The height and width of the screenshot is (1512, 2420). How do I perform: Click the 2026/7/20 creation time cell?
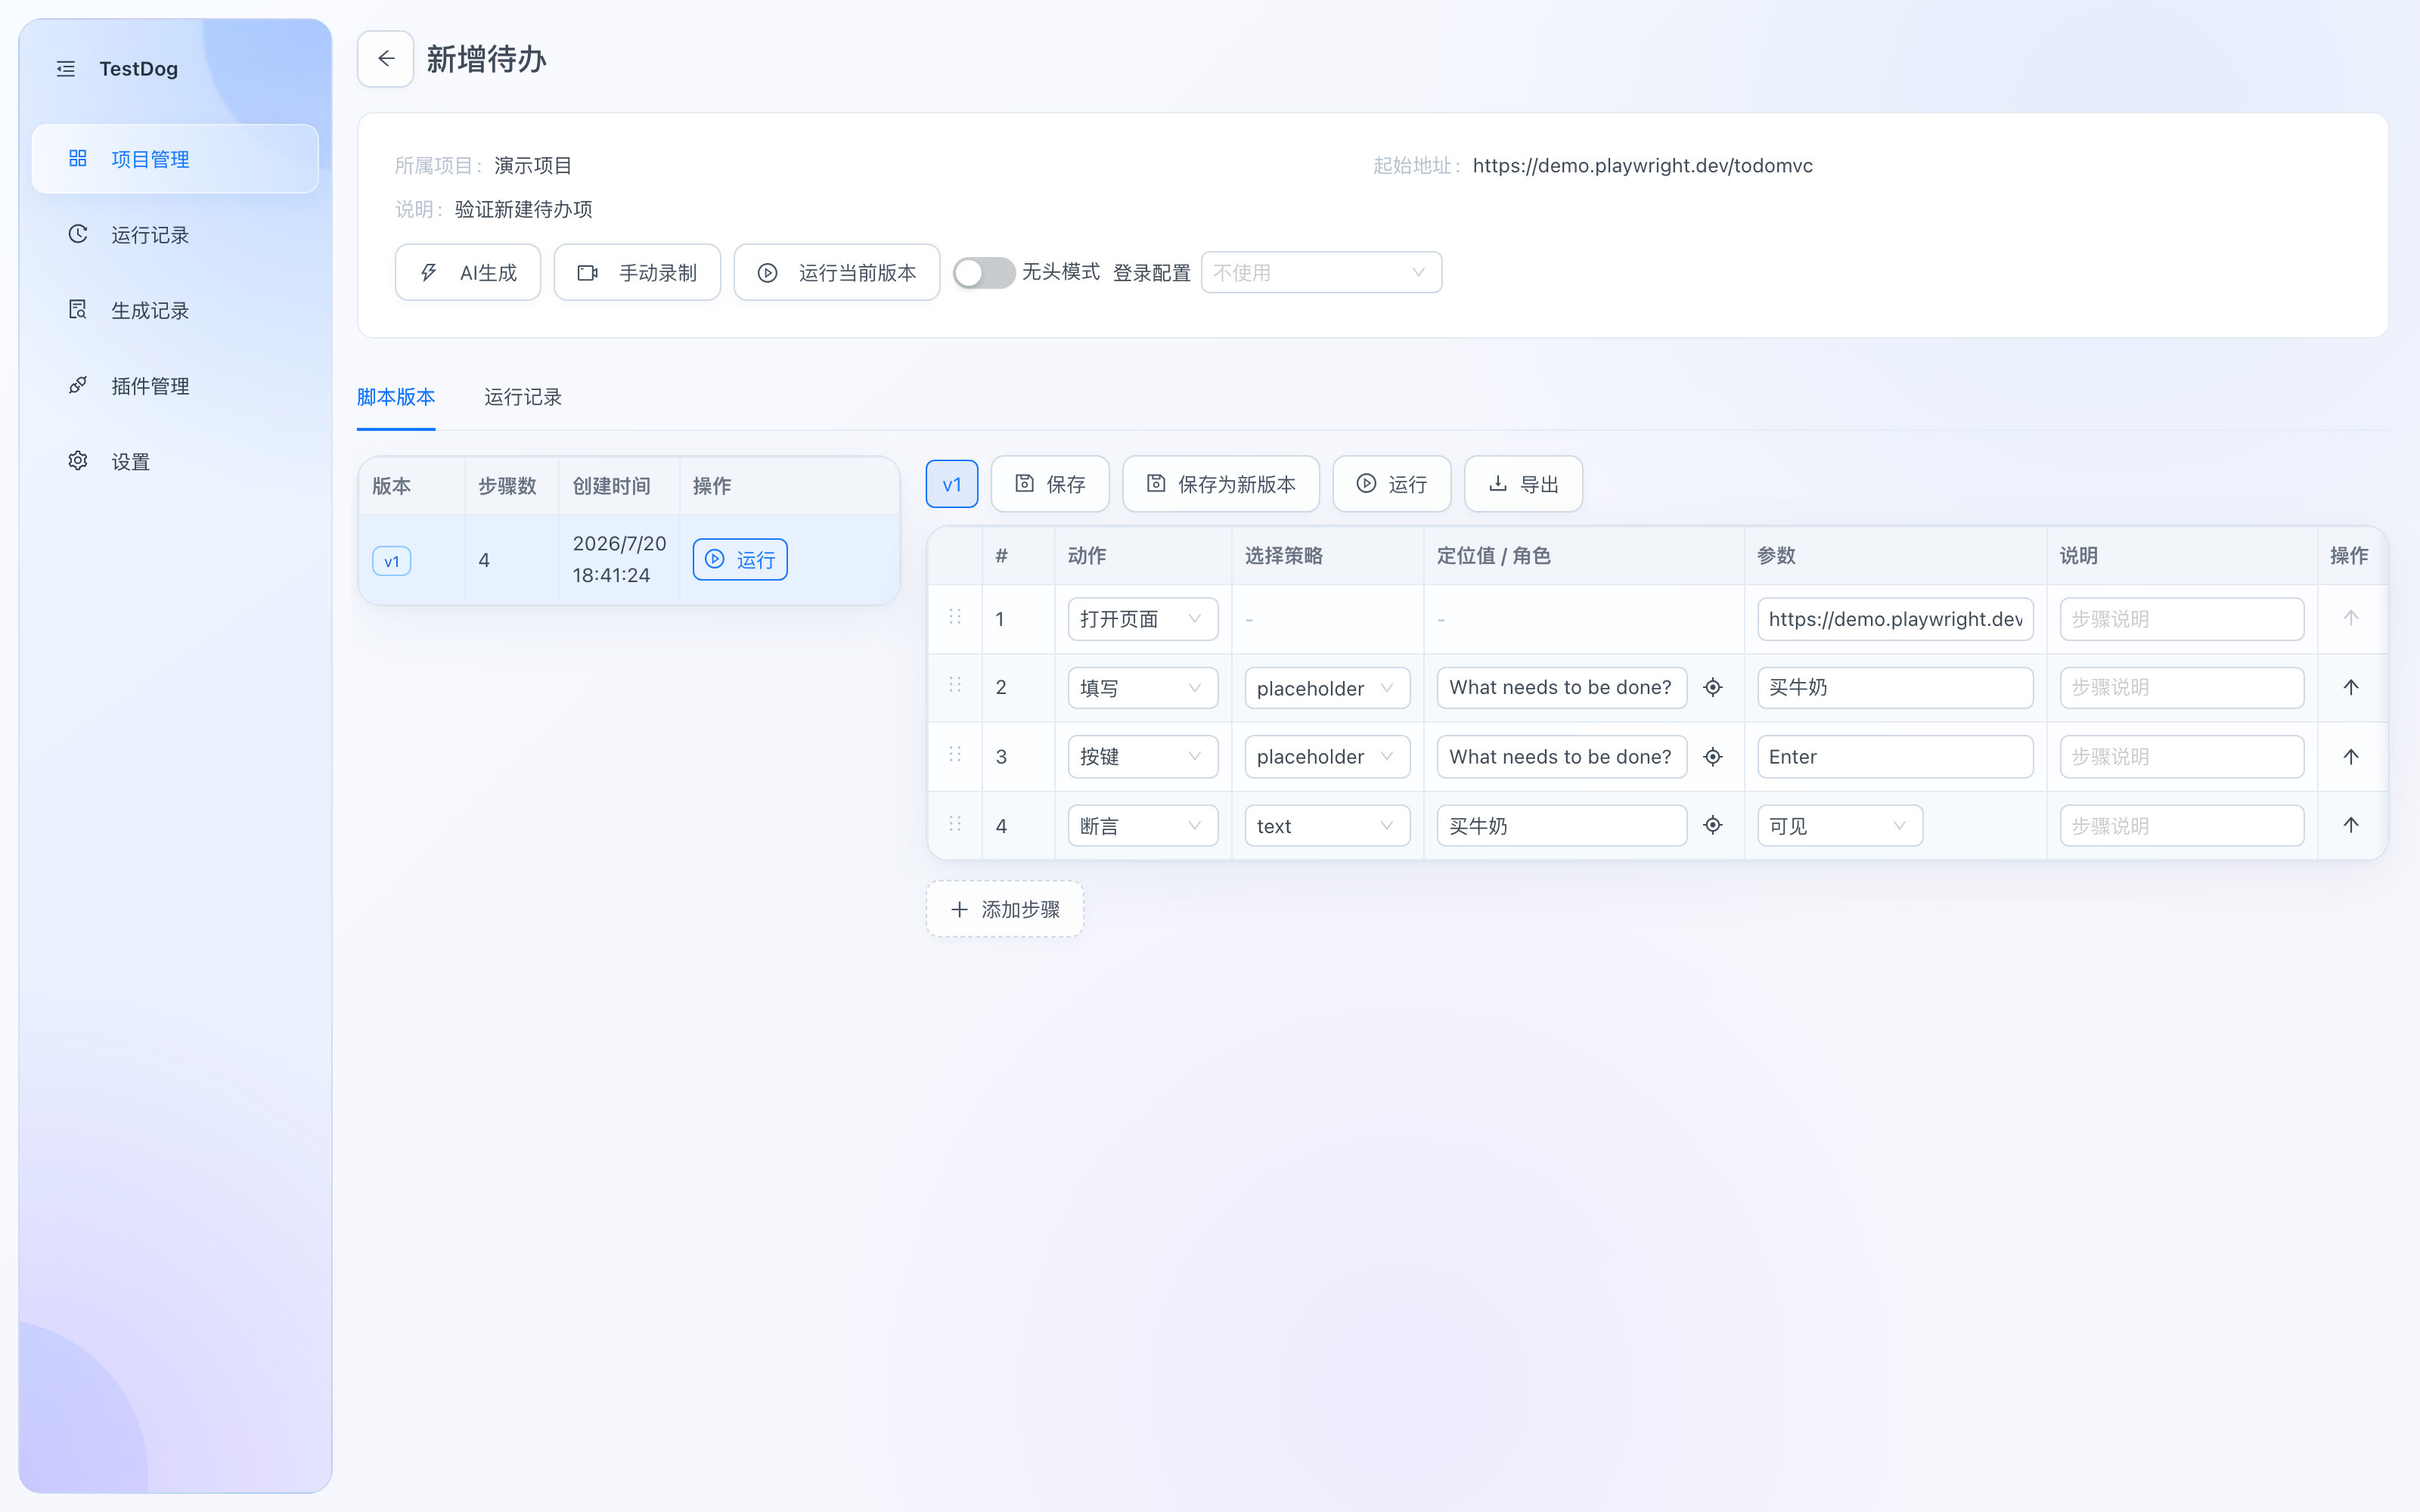click(619, 559)
